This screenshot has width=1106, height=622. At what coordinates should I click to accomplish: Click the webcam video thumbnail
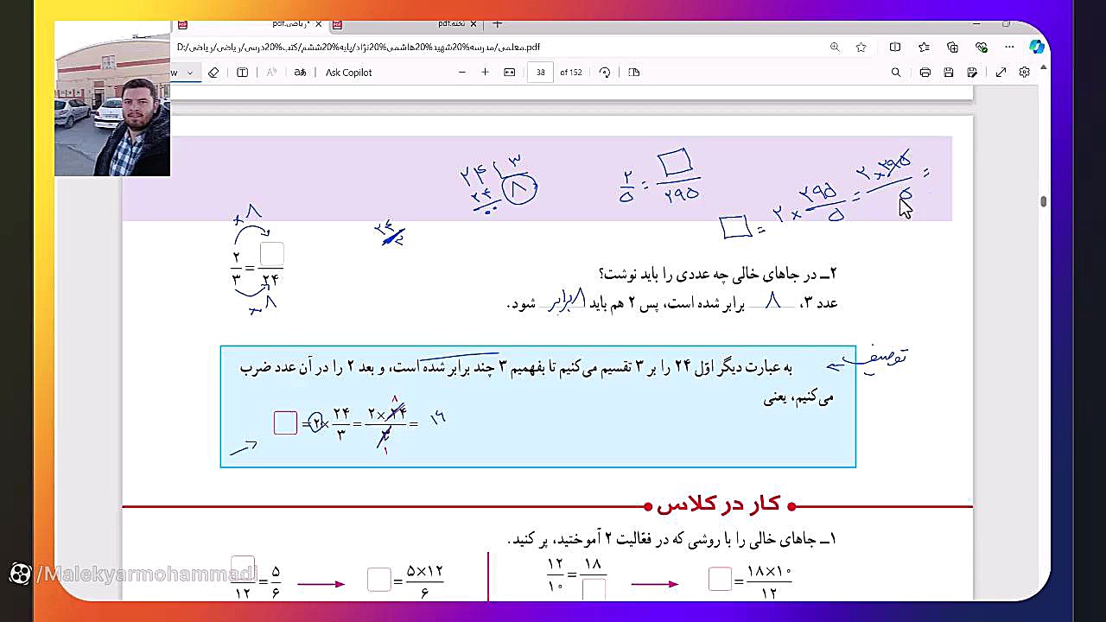click(112, 99)
